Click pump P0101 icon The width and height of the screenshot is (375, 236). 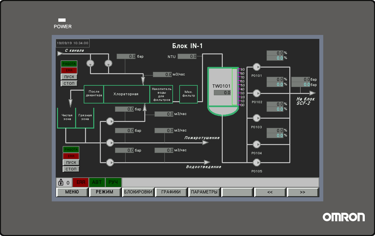[256, 67]
